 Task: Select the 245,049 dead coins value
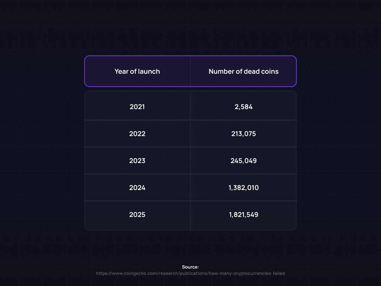244,161
